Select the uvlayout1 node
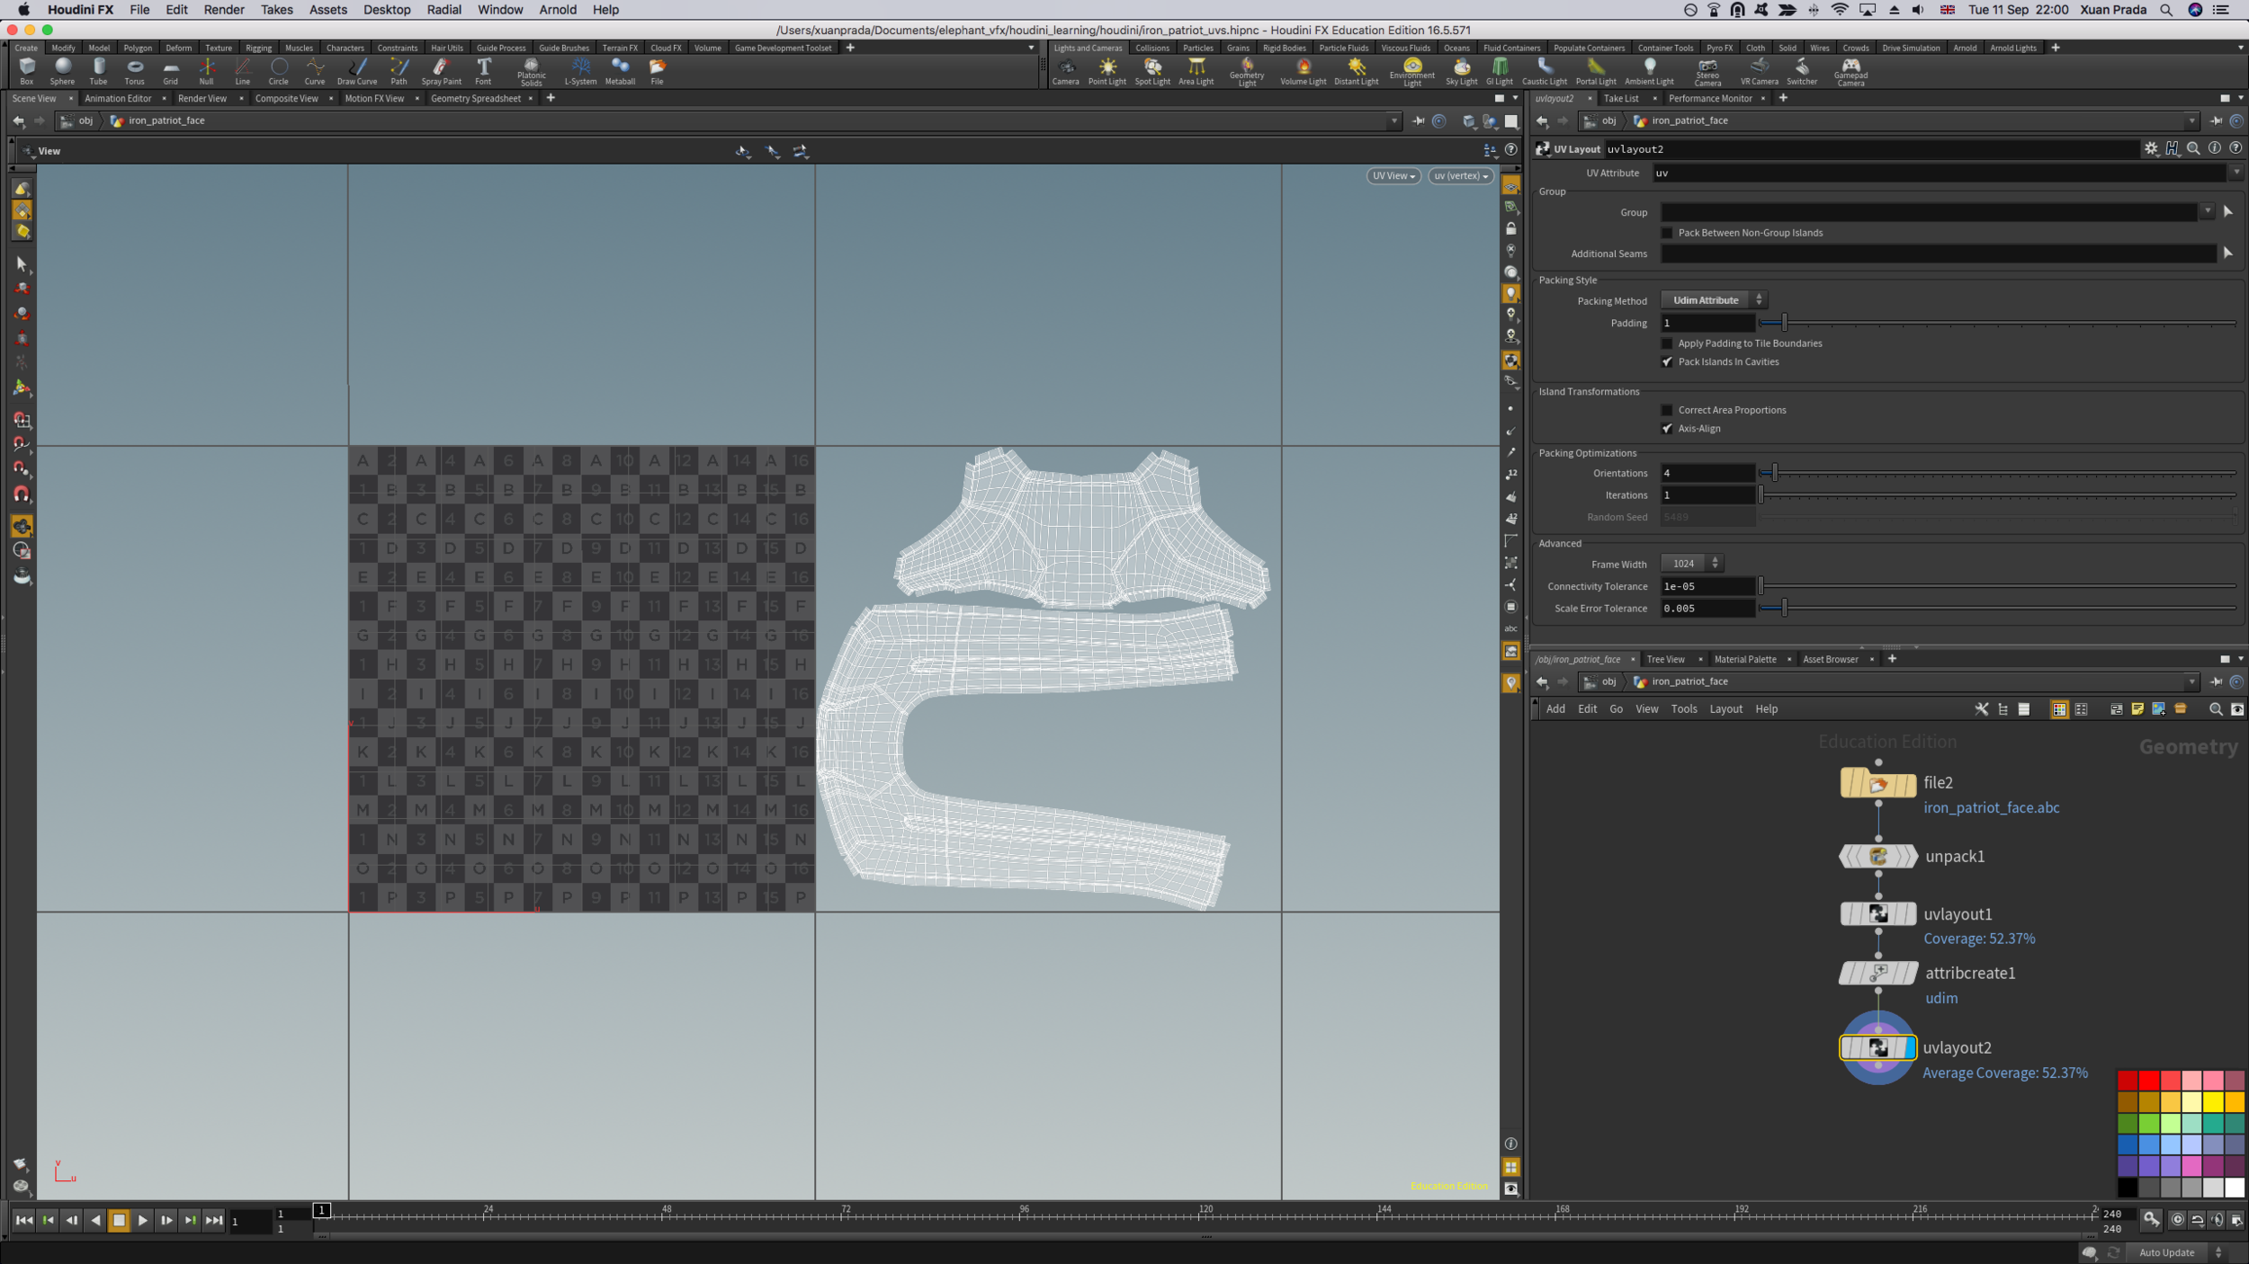2249x1264 pixels. [x=1877, y=914]
